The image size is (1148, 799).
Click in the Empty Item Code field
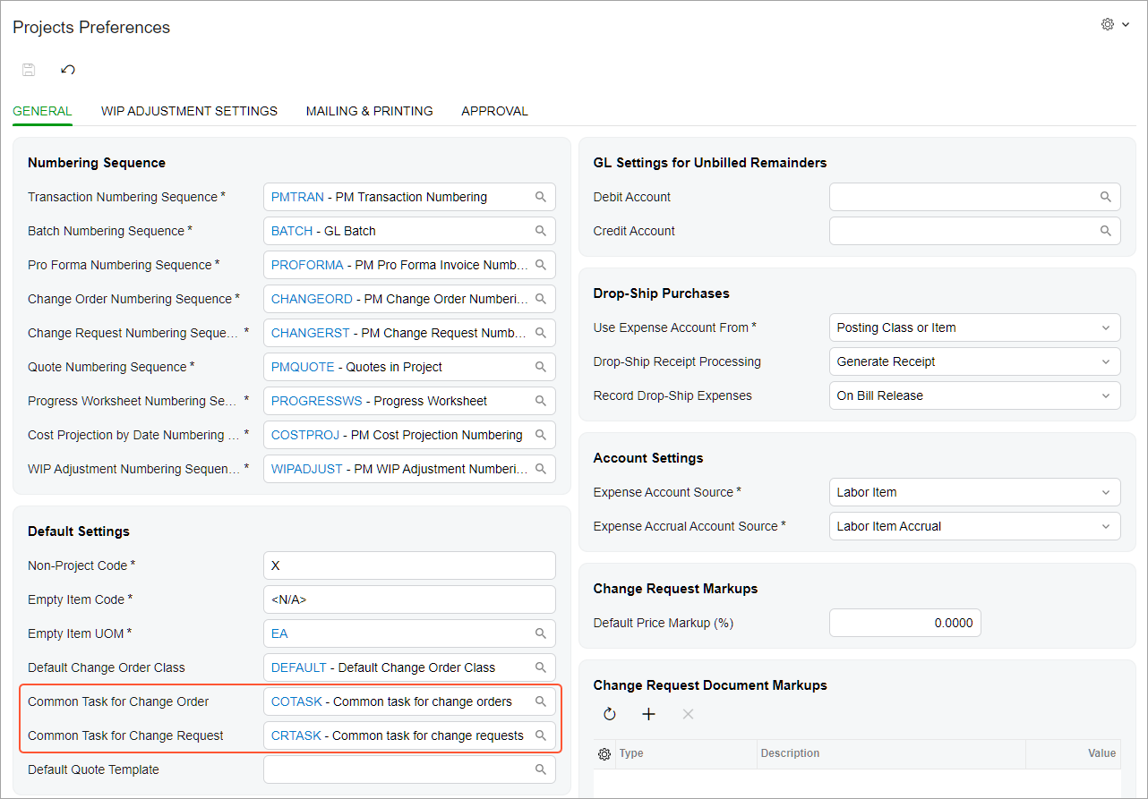[x=409, y=599]
